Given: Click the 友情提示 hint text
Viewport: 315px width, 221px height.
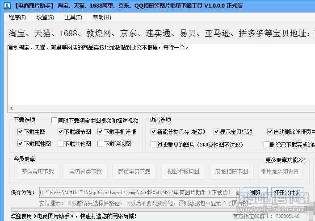Looking at the screenshot, I should point(145,203).
